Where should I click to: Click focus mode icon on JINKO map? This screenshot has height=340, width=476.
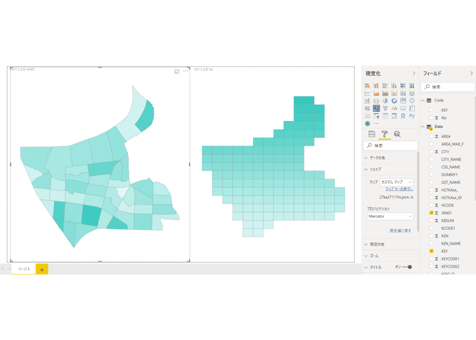click(177, 72)
